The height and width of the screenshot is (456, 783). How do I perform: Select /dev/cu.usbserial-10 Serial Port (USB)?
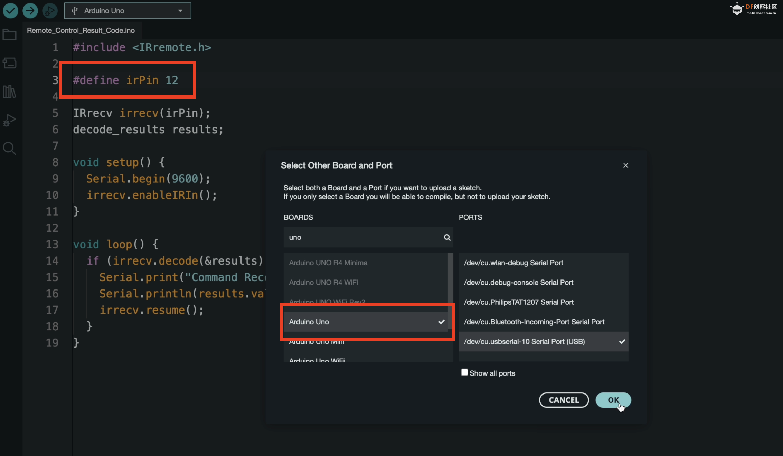coord(544,342)
